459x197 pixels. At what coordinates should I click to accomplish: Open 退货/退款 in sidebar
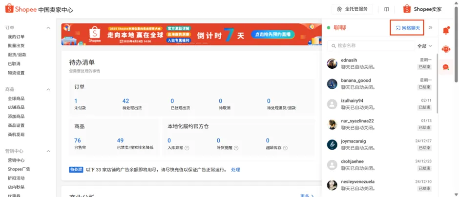click(17, 55)
